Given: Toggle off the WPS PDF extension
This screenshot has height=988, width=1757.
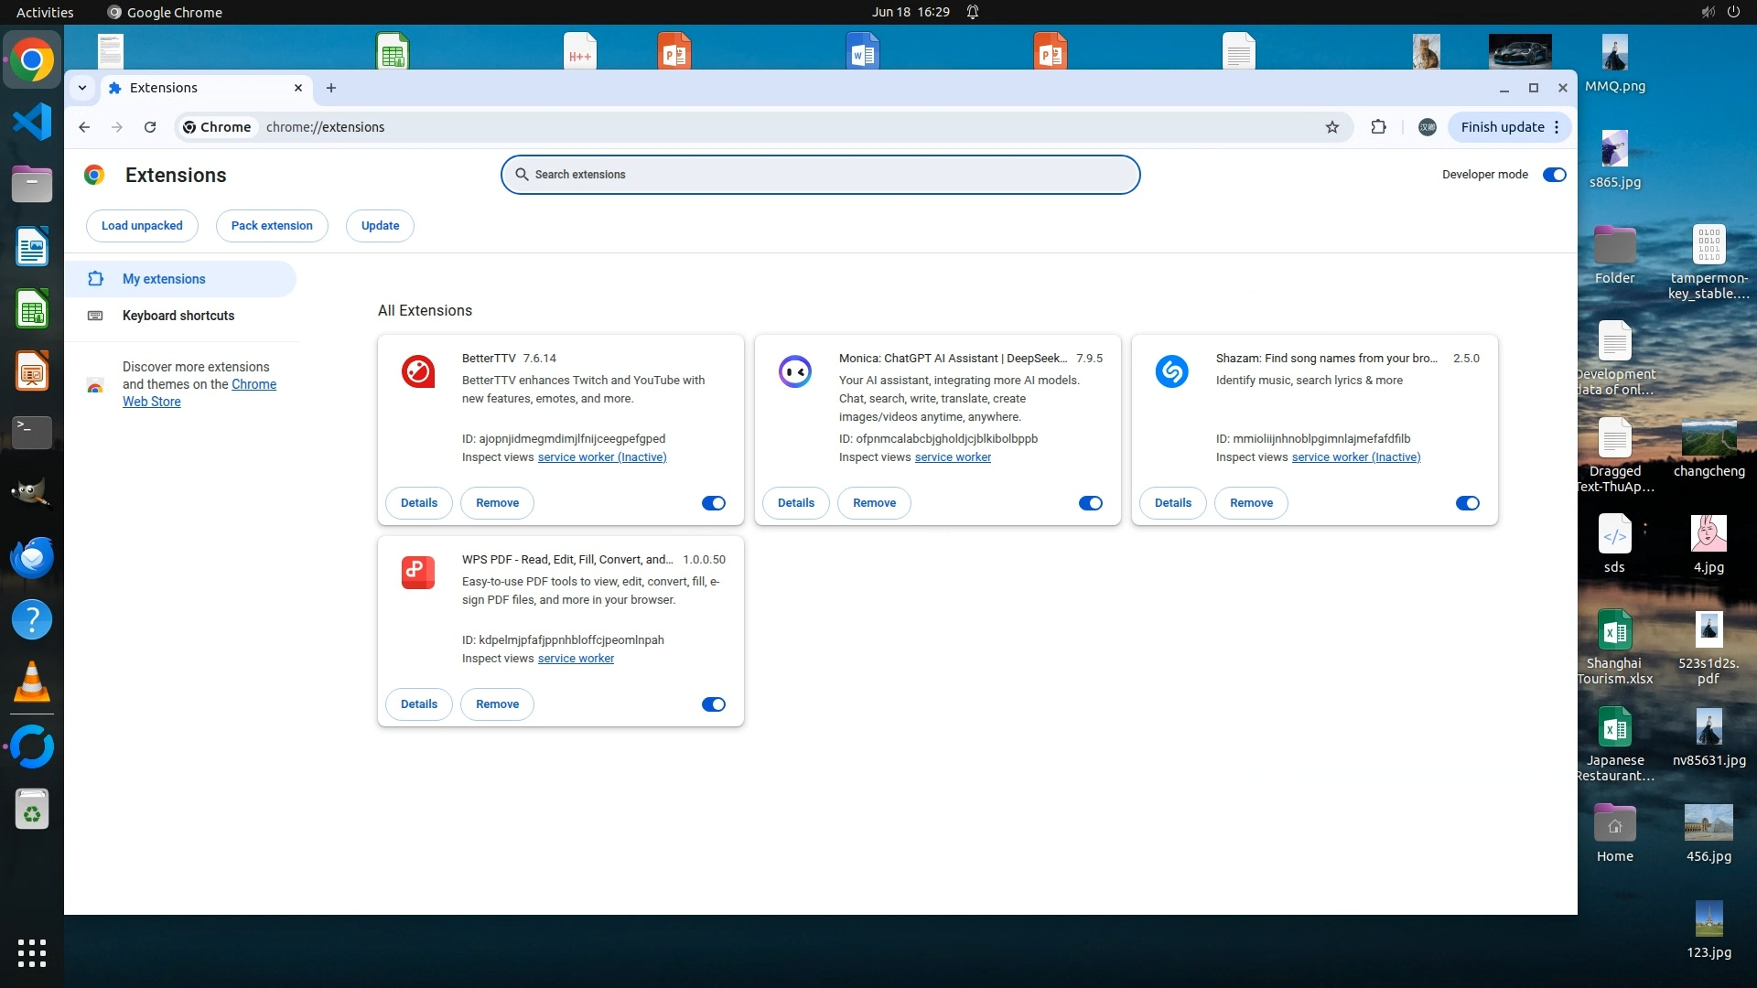Looking at the screenshot, I should (x=713, y=704).
